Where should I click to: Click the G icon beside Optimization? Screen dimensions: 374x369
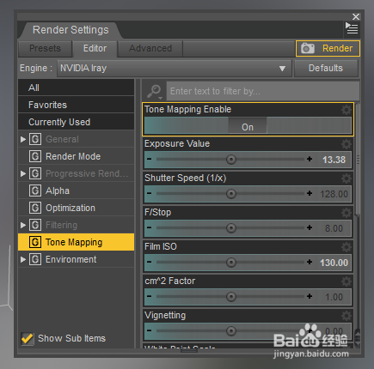(x=35, y=208)
